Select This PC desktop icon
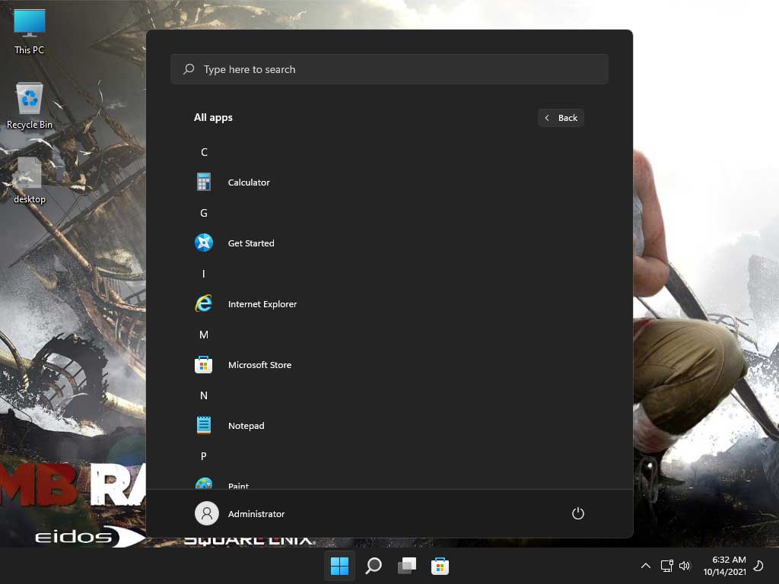 click(30, 31)
